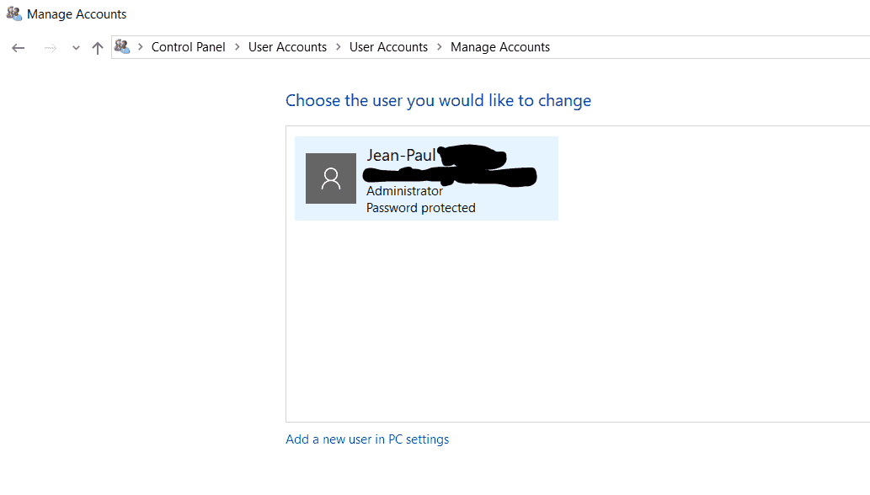Click the Password protected text

pos(419,207)
